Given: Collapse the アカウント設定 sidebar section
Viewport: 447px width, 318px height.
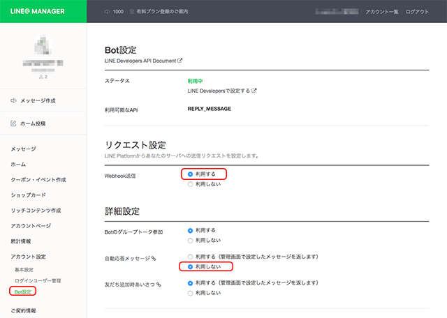Looking at the screenshot, I should point(28,257).
